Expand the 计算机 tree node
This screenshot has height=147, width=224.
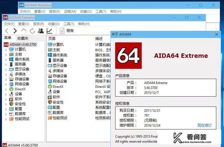click(6, 50)
